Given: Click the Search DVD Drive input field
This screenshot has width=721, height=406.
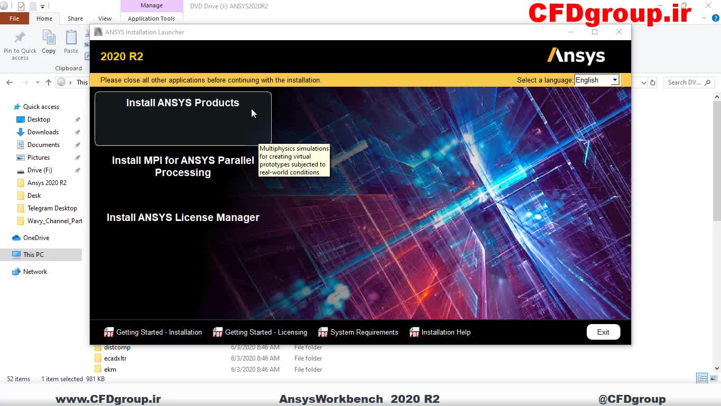Looking at the screenshot, I should click(685, 82).
